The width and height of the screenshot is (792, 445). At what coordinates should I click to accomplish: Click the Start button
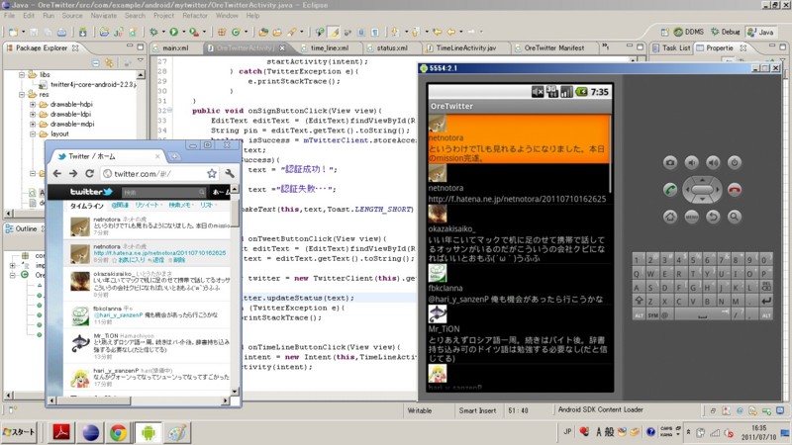click(x=19, y=432)
